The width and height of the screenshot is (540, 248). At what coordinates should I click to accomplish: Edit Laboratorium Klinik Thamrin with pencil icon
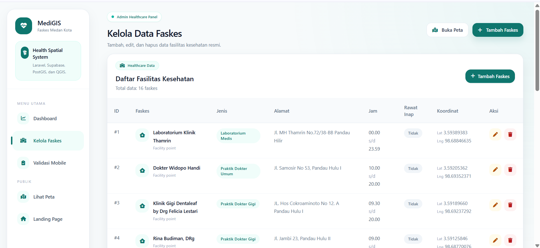495,135
